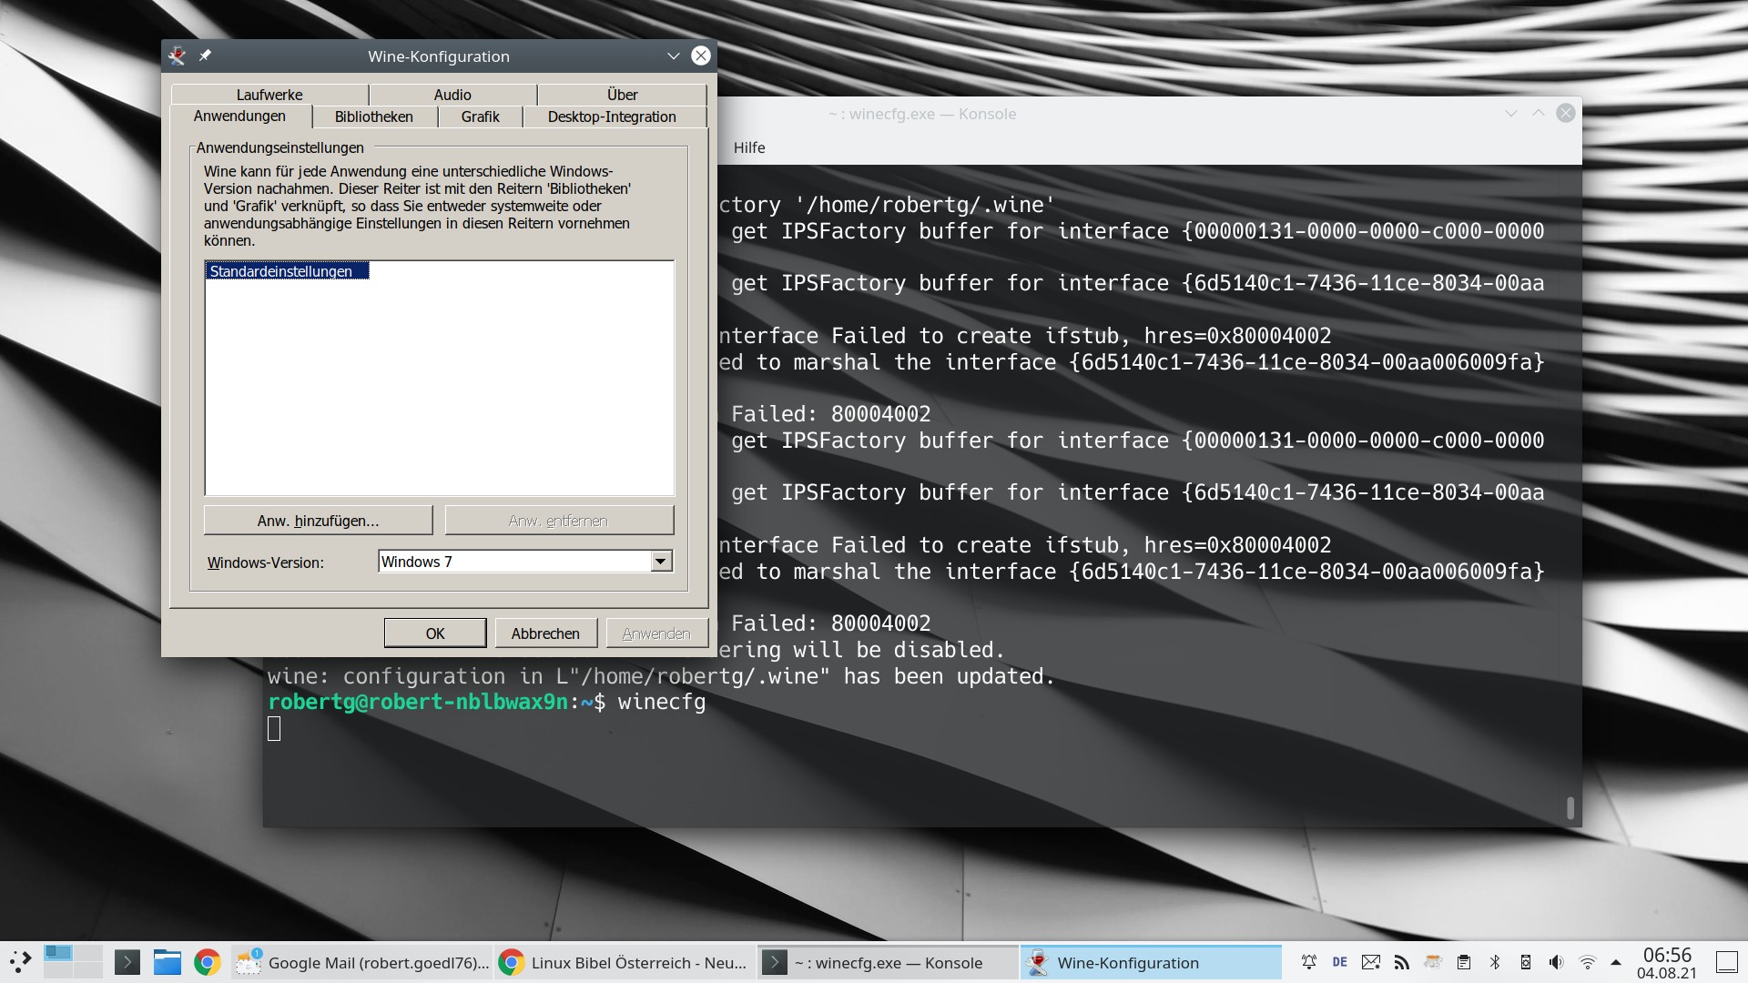
Task: Click the KDE application launcher icon
Action: (20, 962)
